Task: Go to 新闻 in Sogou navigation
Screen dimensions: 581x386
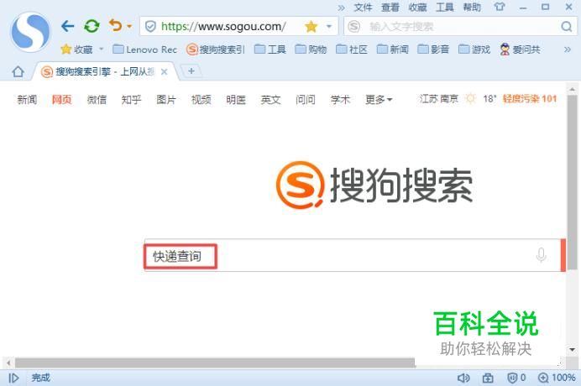Action: 27,99
